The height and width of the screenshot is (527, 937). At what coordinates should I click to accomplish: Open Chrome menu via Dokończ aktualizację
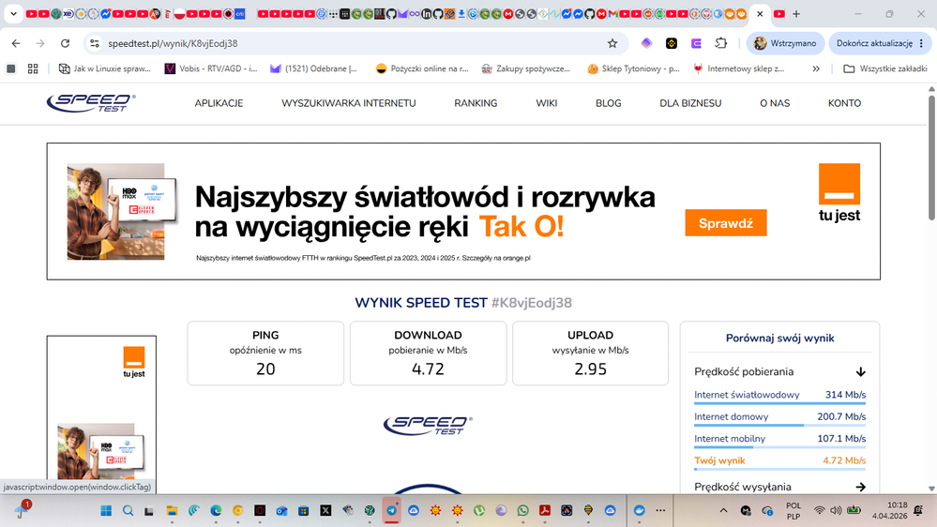[x=880, y=43]
